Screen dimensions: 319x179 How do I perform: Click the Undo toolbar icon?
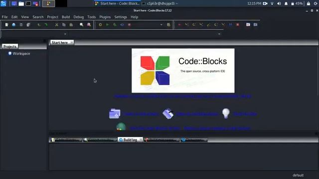coord(39,25)
